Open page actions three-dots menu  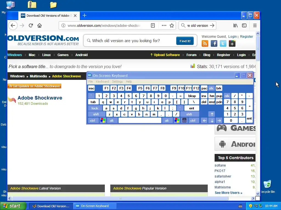(x=164, y=25)
